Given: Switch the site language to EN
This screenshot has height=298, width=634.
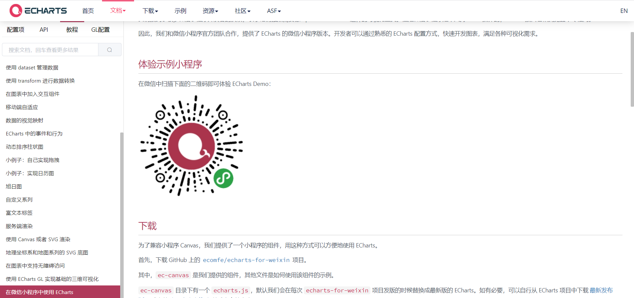Looking at the screenshot, I should pyautogui.click(x=624, y=11).
